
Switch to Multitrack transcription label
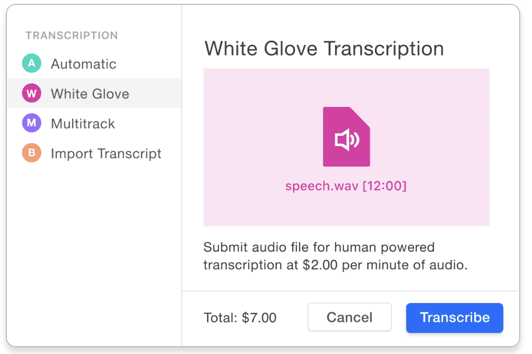click(x=83, y=124)
